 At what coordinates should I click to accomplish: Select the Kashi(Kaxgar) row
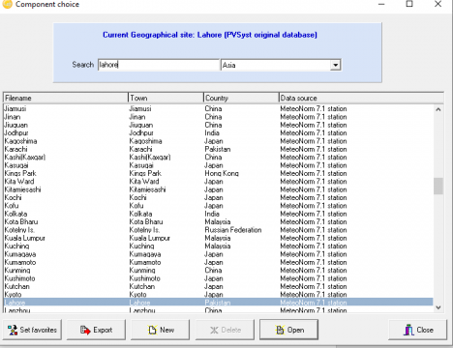pyautogui.click(x=218, y=157)
